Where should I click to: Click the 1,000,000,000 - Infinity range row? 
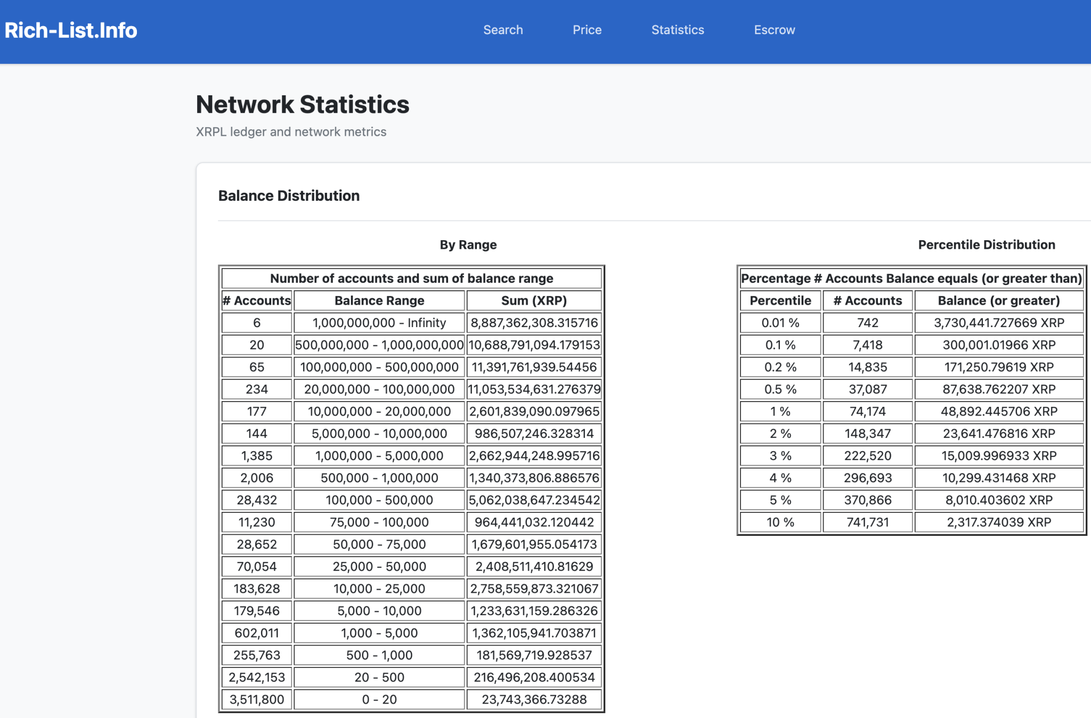pos(379,322)
